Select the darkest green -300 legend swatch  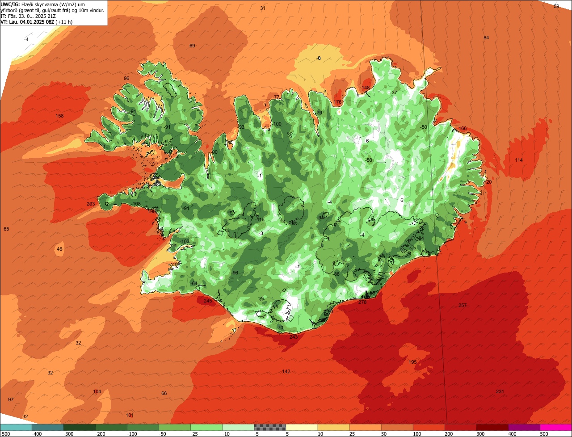tap(80, 427)
